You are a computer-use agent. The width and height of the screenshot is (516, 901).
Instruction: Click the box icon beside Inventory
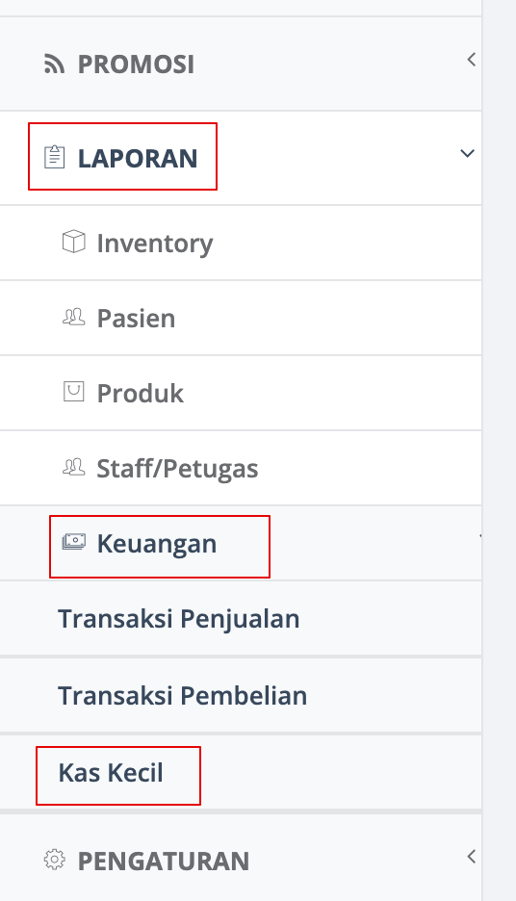(x=73, y=242)
